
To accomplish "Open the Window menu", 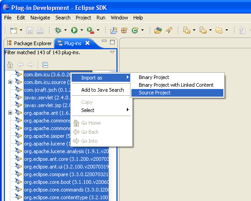I will (119, 18).
